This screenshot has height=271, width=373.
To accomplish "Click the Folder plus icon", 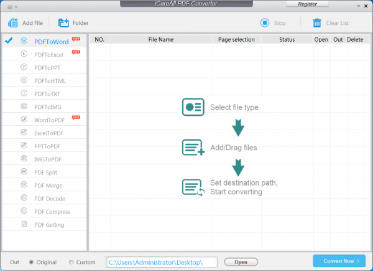I will [63, 23].
